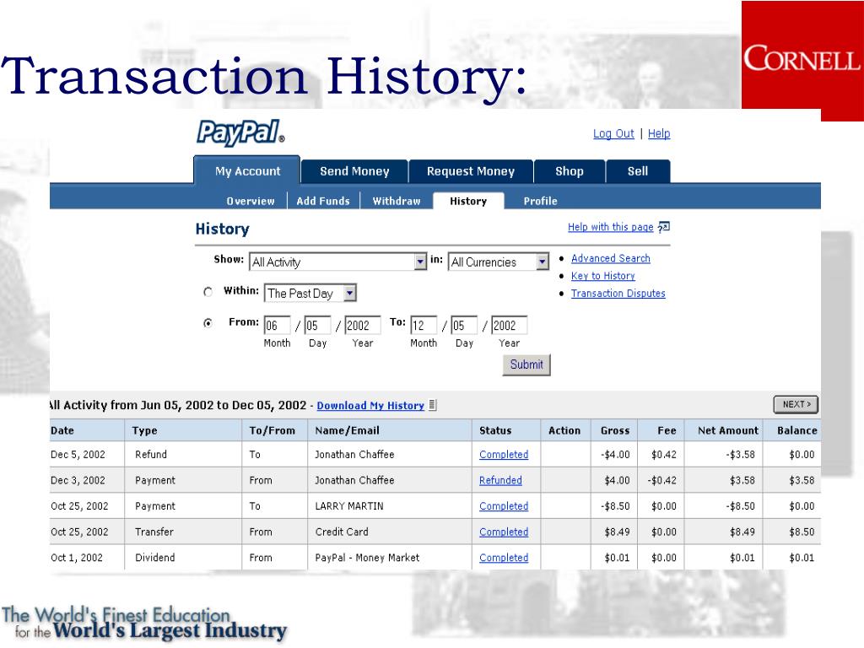Viewport: 864px width, 648px height.
Task: Click the To day input field
Action: (x=464, y=325)
